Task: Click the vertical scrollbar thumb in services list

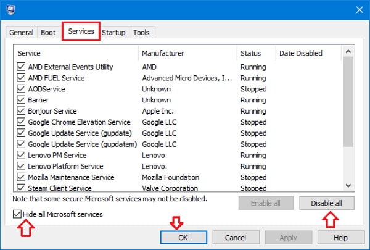Action: (348, 102)
